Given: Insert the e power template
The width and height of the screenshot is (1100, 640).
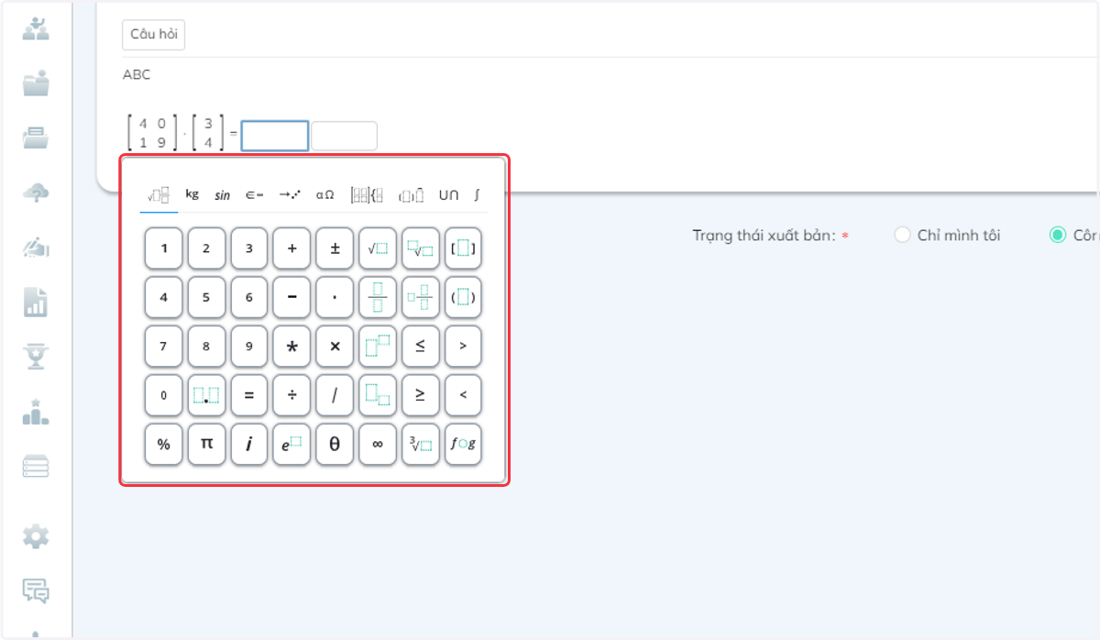Looking at the screenshot, I should [x=291, y=445].
